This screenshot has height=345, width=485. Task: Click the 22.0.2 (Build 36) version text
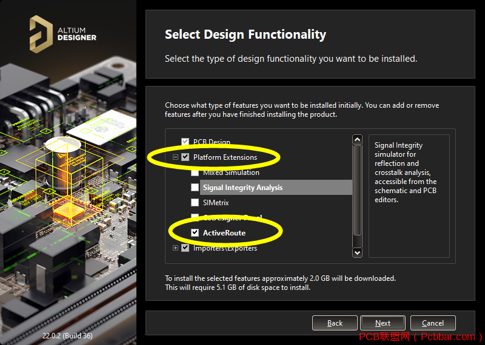[67, 335]
